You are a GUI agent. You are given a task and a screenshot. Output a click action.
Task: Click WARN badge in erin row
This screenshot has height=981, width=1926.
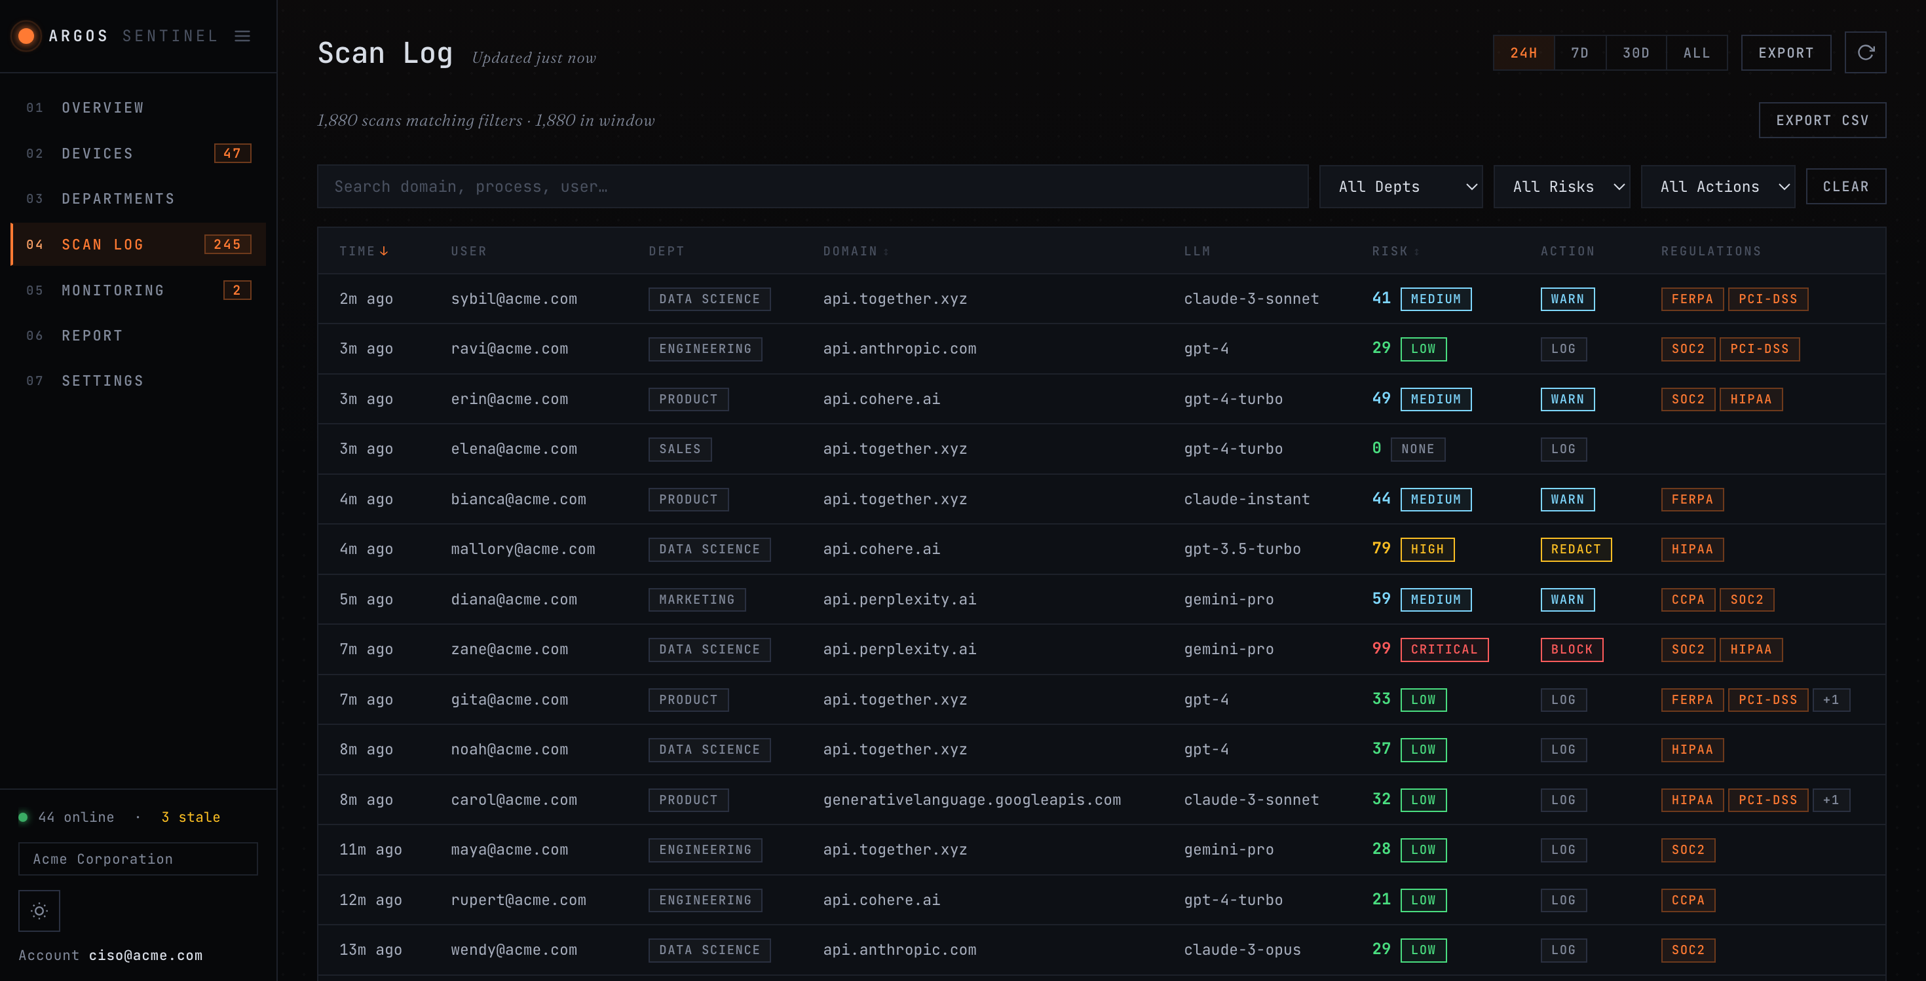coord(1567,399)
